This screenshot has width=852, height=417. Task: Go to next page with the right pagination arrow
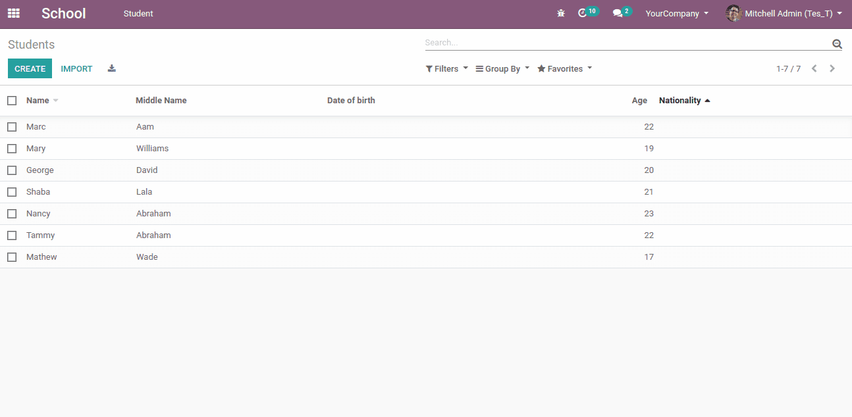(x=832, y=68)
